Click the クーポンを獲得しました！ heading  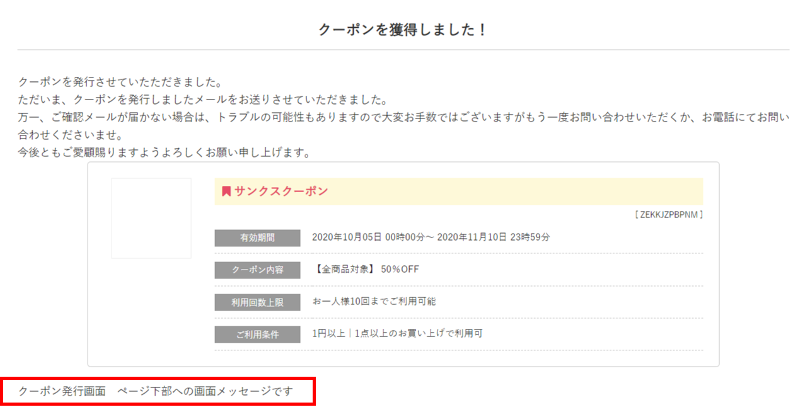(x=403, y=30)
